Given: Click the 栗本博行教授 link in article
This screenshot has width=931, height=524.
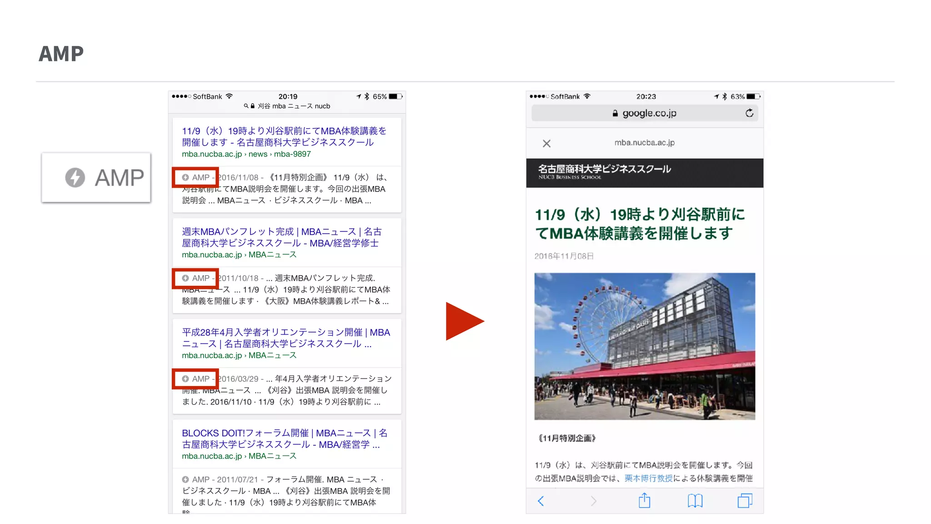Looking at the screenshot, I should click(x=648, y=478).
